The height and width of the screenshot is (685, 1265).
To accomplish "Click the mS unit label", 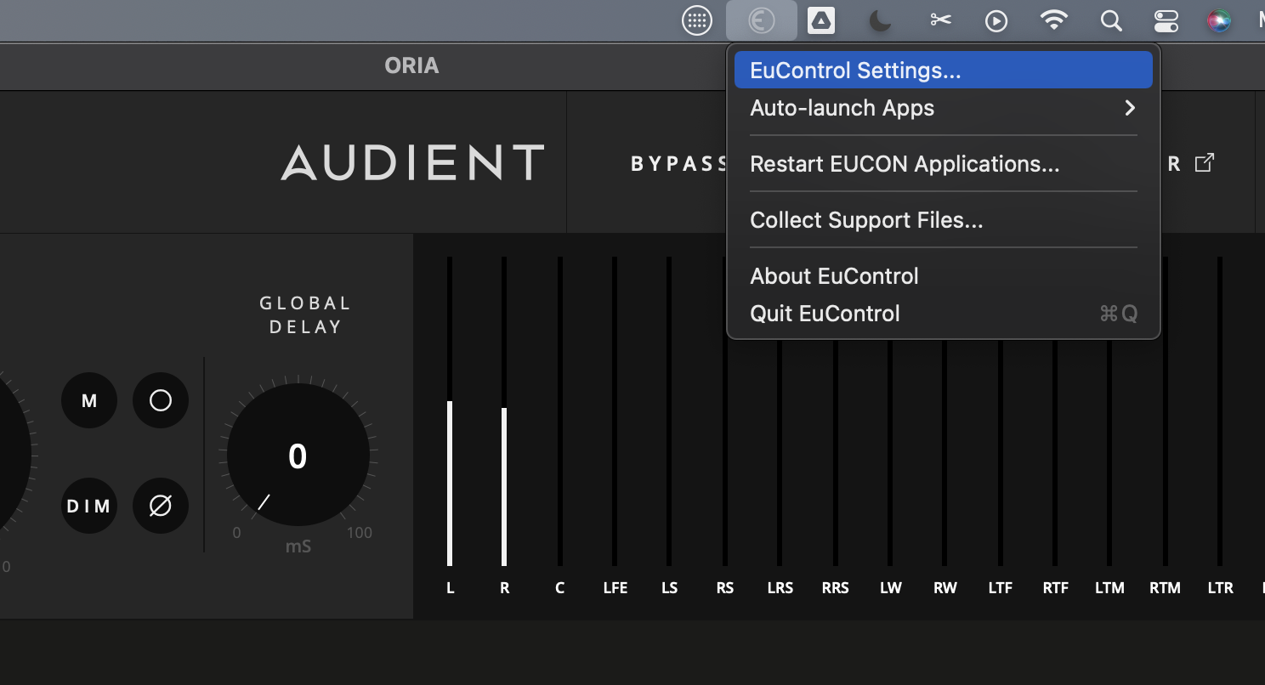I will (298, 546).
